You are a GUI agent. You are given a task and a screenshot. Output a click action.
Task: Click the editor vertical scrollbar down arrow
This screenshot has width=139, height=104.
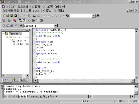[x=136, y=77]
